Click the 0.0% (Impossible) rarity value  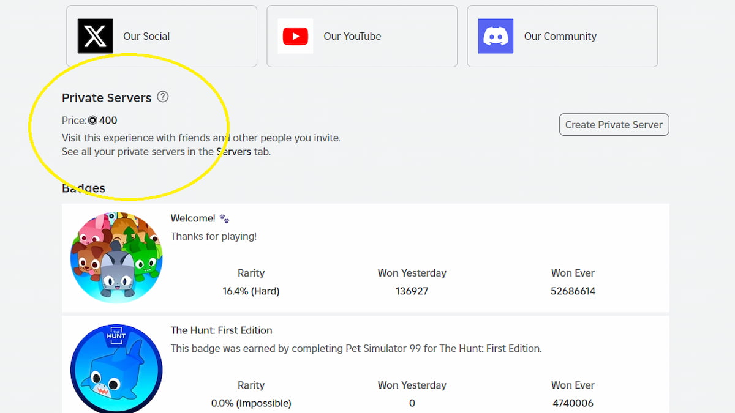tap(251, 403)
